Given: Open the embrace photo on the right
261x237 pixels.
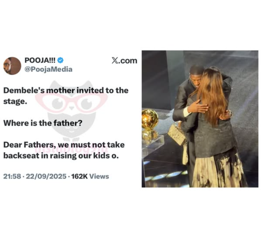Looking at the screenshot, I should point(200,119).
